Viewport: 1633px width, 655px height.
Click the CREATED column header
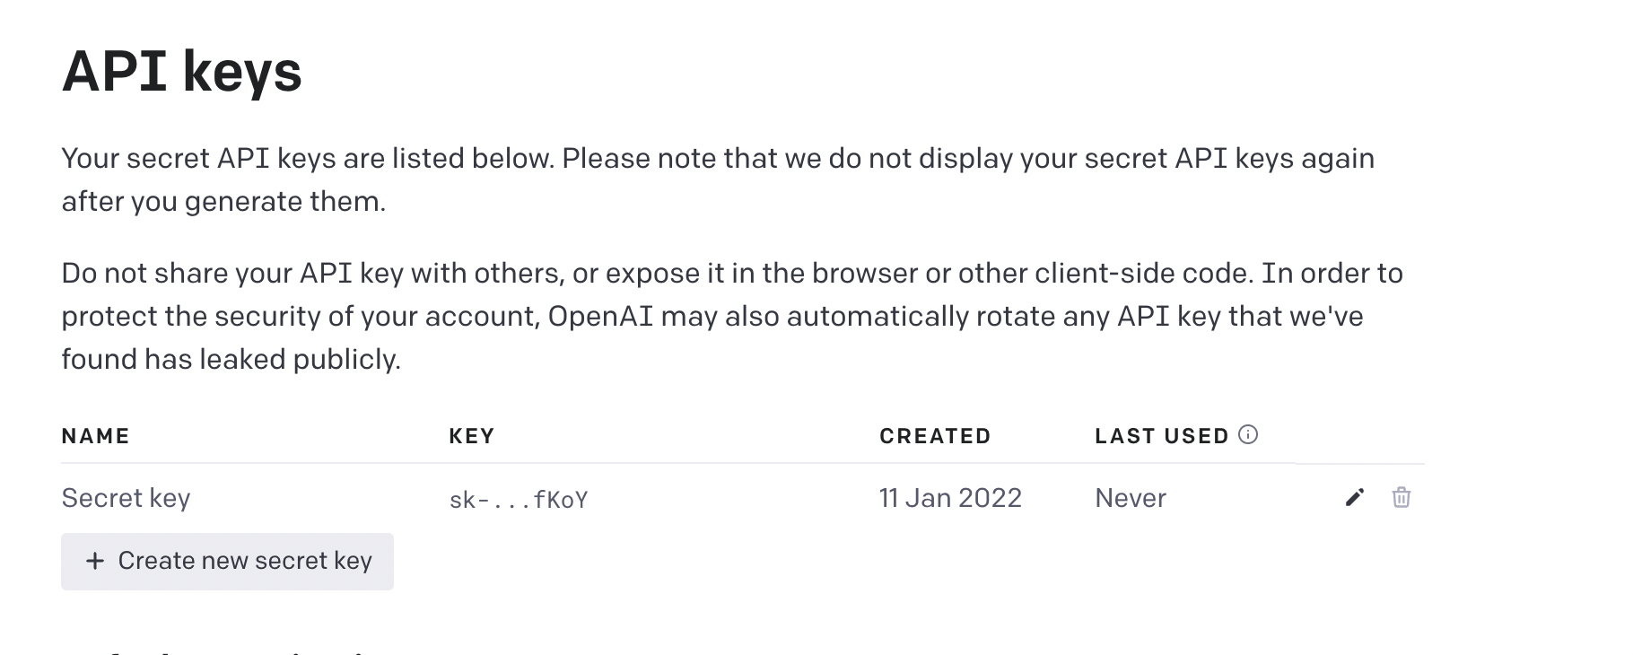pyautogui.click(x=935, y=436)
